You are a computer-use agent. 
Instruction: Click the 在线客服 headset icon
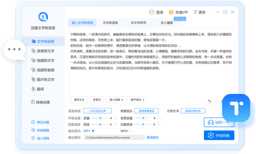[x=33, y=130]
